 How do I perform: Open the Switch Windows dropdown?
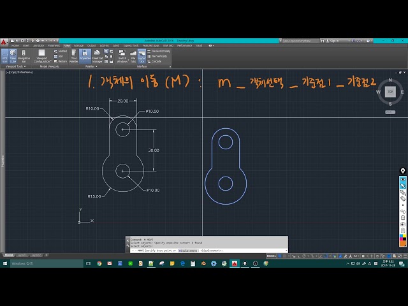pyautogui.click(x=122, y=56)
